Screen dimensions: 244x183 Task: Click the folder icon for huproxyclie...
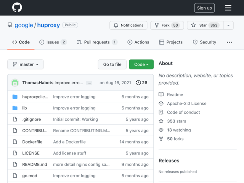coord(15,96)
